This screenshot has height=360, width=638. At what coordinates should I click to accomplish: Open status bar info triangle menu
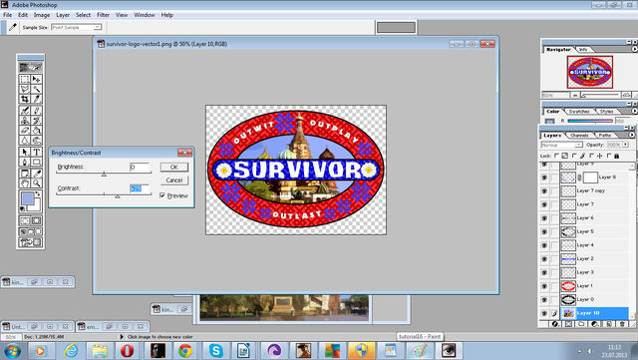122,337
